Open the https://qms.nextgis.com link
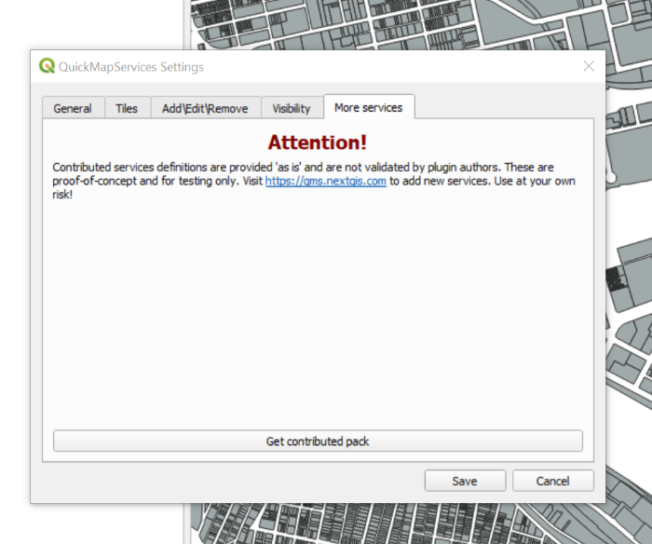This screenshot has height=544, width=652. 326,181
